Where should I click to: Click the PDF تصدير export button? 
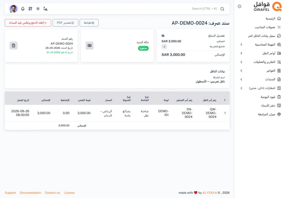coord(65,23)
